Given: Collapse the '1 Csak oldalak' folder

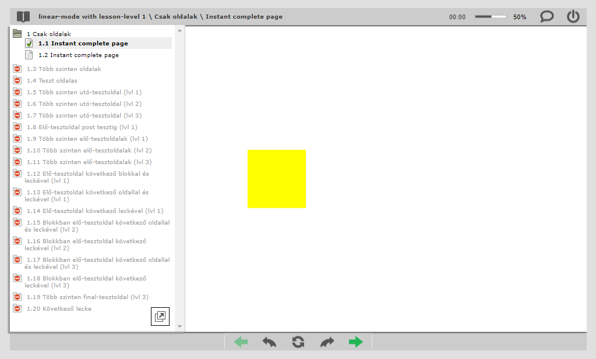Looking at the screenshot, I should 17,34.
